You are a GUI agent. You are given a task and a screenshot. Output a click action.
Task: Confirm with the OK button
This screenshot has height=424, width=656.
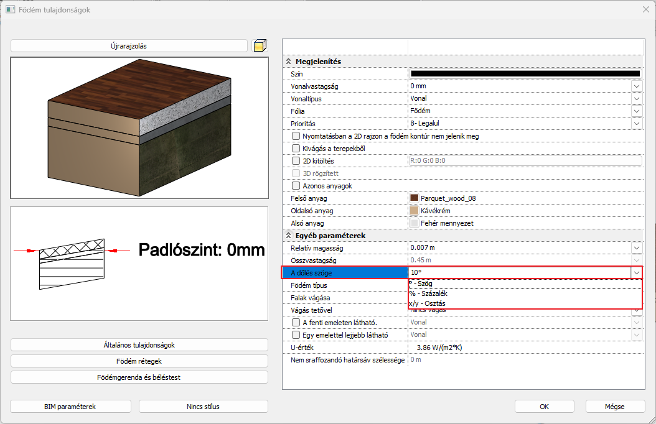(545, 407)
